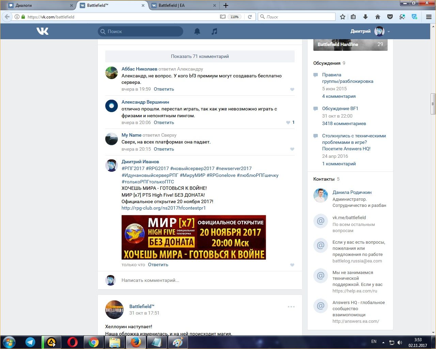Open a new browser tab with plus
Image resolution: width=436 pixels, height=349 pixels.
pyautogui.click(x=226, y=5)
